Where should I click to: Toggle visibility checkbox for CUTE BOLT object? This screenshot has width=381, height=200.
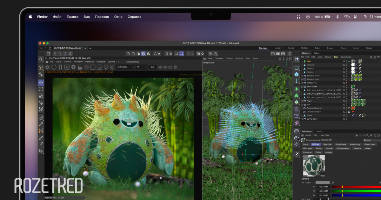pyautogui.click(x=344, y=119)
